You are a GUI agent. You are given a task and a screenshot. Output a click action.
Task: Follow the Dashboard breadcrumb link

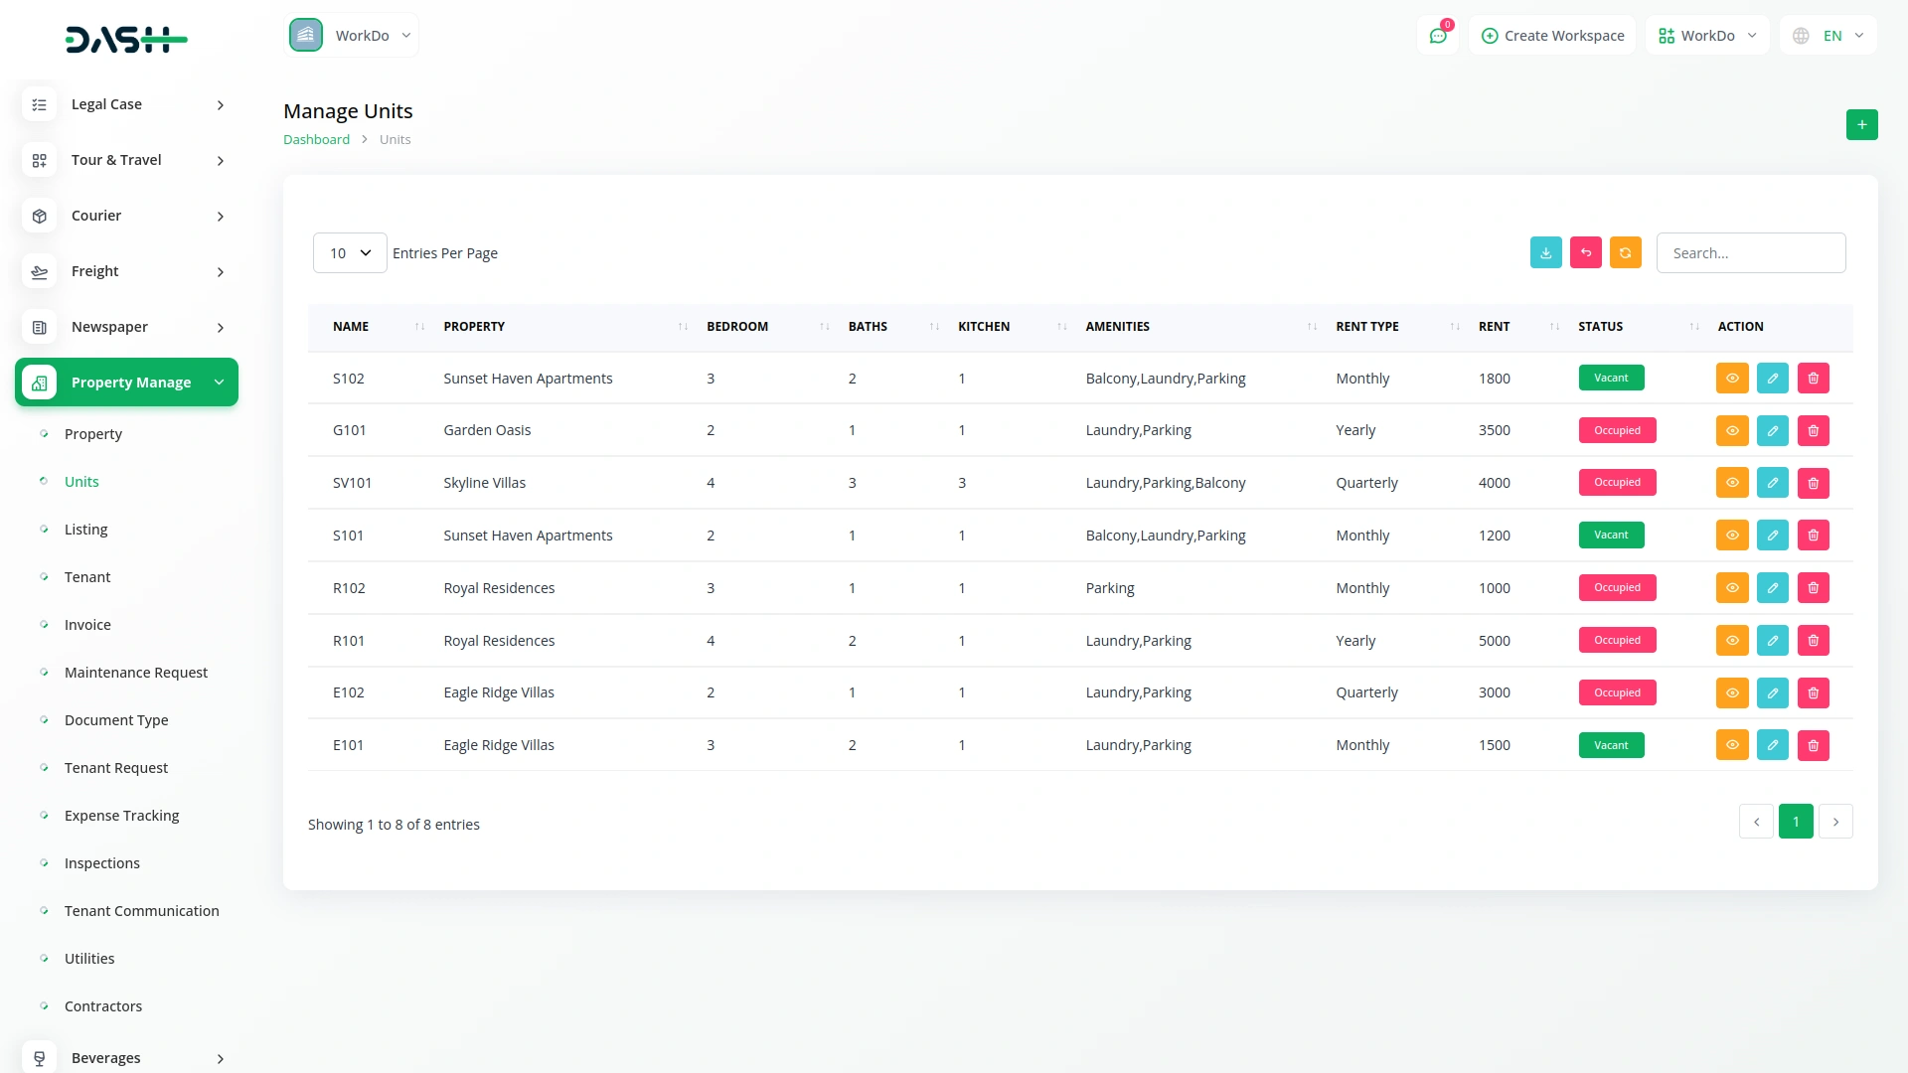pyautogui.click(x=316, y=140)
